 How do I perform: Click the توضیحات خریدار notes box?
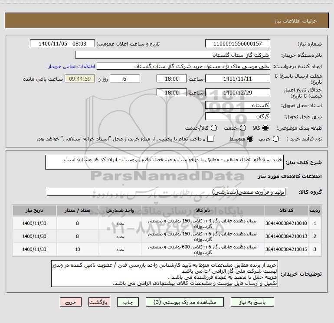(165, 274)
